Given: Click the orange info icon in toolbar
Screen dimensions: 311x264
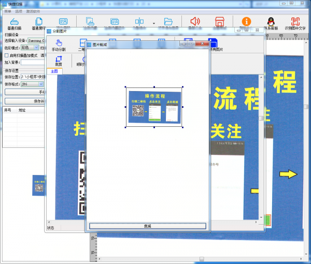Looking at the screenshot, I should (x=247, y=22).
